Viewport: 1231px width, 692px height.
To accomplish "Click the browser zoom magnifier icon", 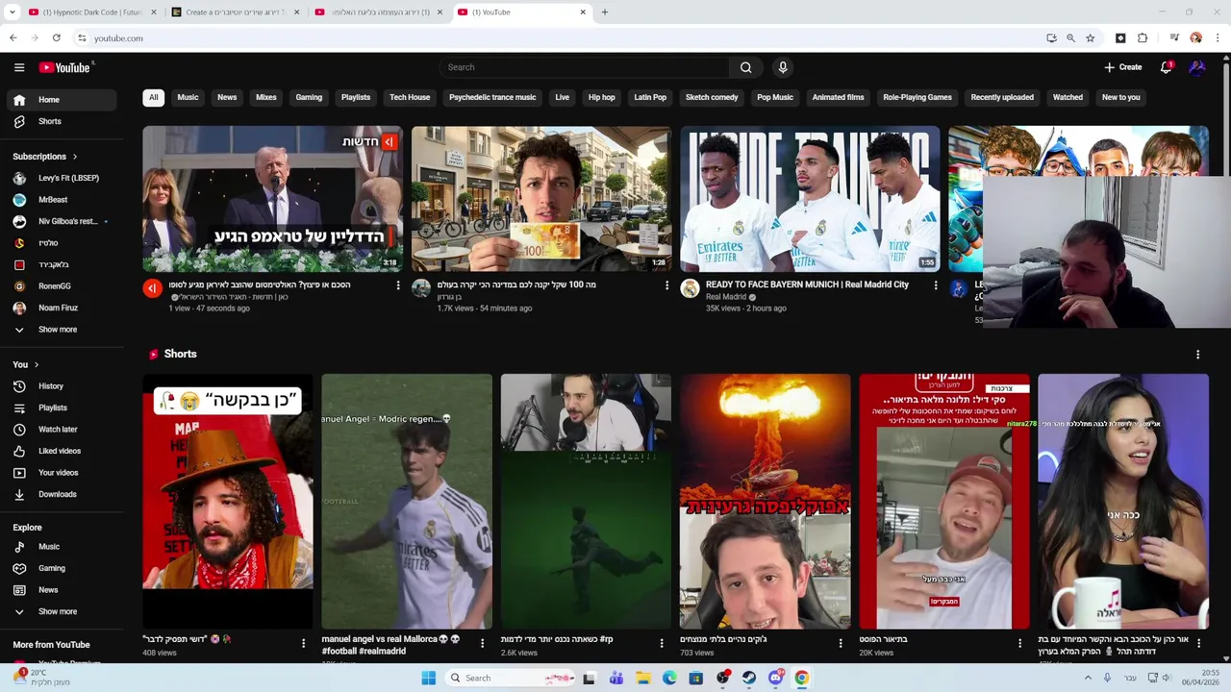I will (1070, 37).
